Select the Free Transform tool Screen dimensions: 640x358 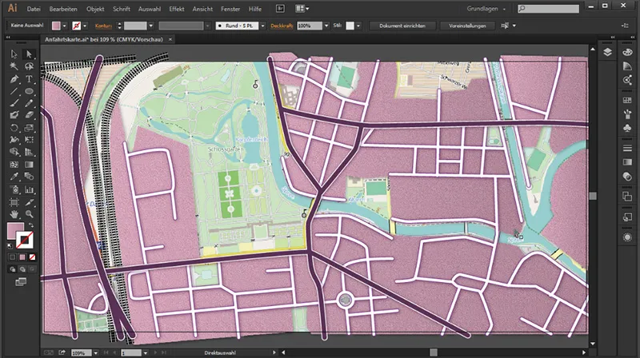pyautogui.click(x=29, y=140)
